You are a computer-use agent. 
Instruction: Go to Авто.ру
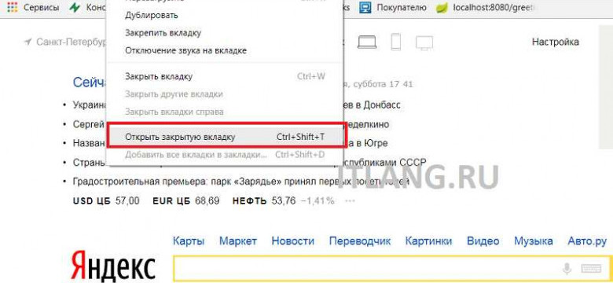(587, 241)
